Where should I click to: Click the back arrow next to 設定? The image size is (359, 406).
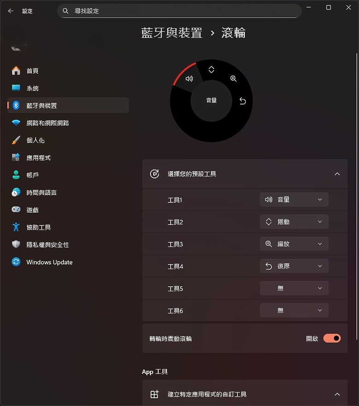pos(11,11)
